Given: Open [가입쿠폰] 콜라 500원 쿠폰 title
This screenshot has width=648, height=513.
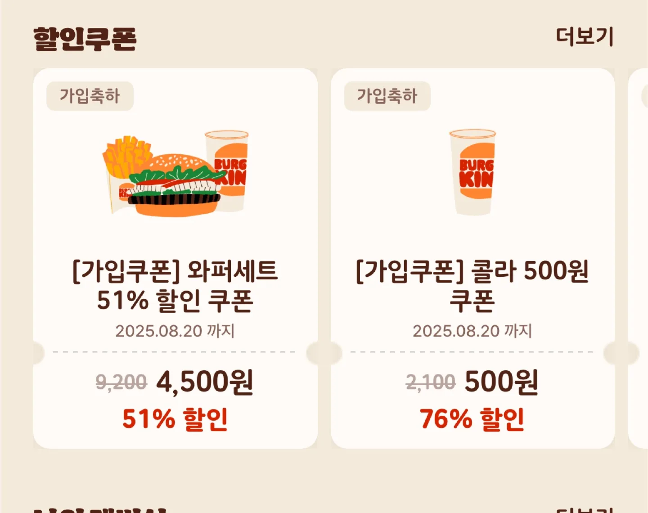Looking at the screenshot, I should pyautogui.click(x=472, y=286).
